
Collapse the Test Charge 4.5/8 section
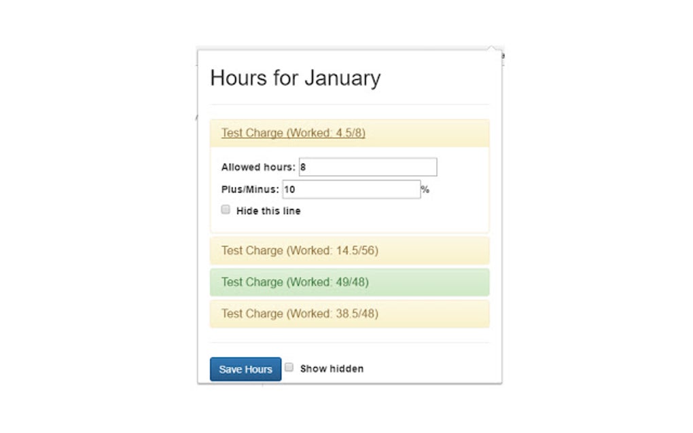[x=293, y=133]
